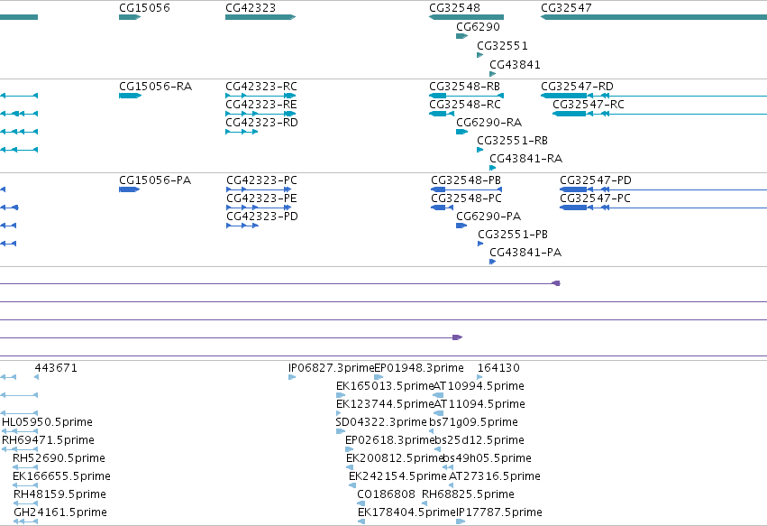Select EST EP02618.3prime
Image resolution: width=767 pixels, height=526 pixels.
coord(390,440)
